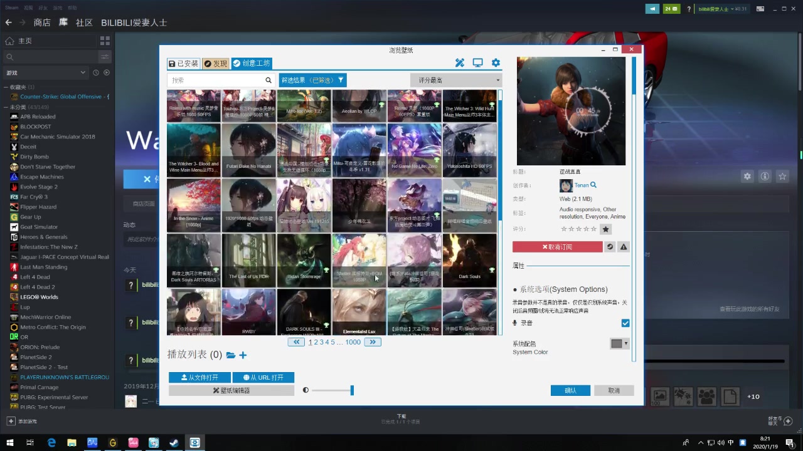803x451 pixels.
Task: Launch Edge browser from taskbar
Action: pyautogui.click(x=51, y=443)
